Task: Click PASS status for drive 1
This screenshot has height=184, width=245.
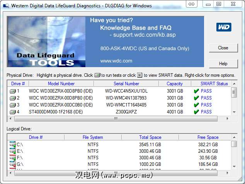Action: 206,91
